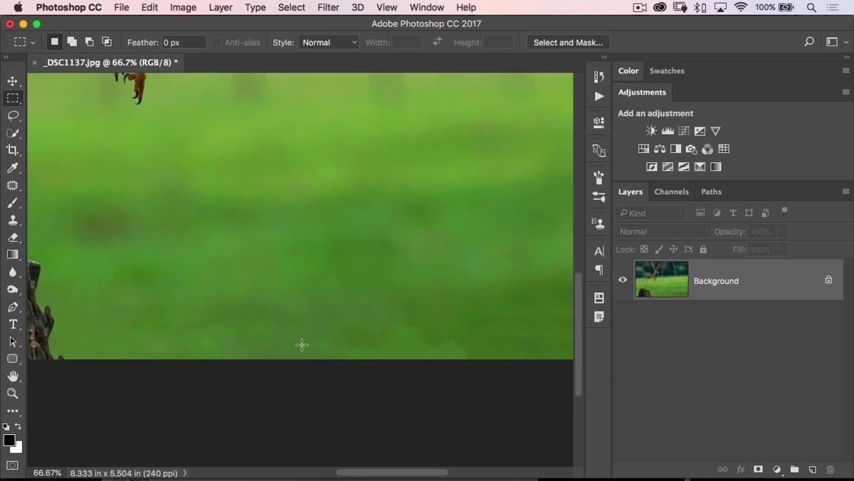This screenshot has height=481, width=854.
Task: Select the Move tool
Action: pyautogui.click(x=13, y=81)
